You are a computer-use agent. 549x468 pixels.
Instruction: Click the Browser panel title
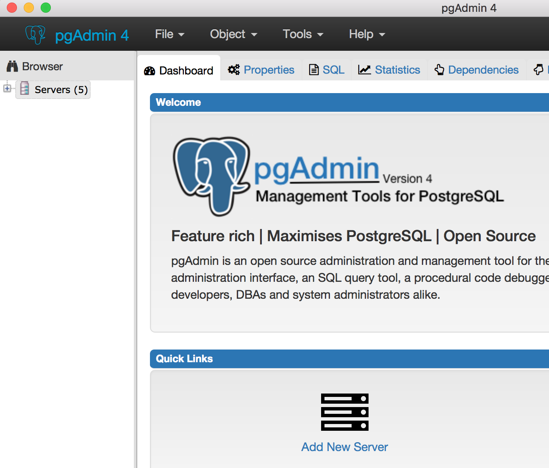tap(42, 66)
